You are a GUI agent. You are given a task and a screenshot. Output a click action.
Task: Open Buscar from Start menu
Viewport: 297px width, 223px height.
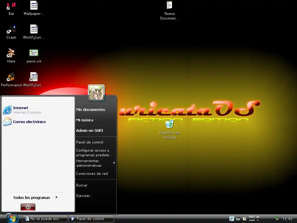[x=82, y=185]
